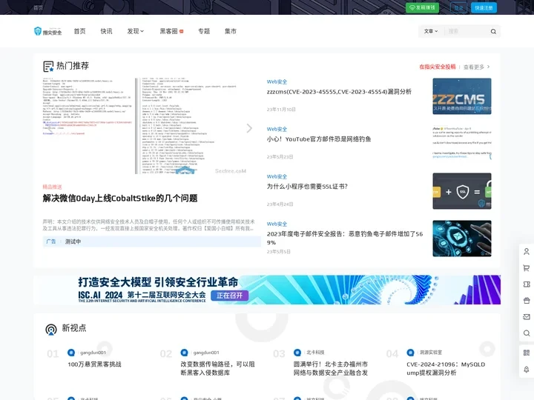The height and width of the screenshot is (400, 534).
Task: Click Web安全 tag above 电子邮件安全报告 article
Action: pos(277,224)
